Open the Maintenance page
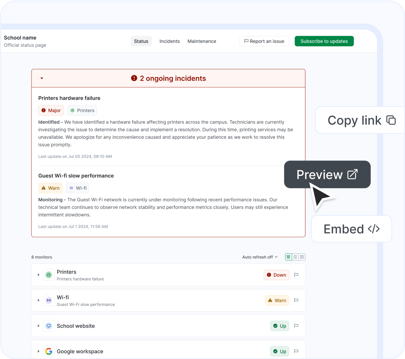 202,41
